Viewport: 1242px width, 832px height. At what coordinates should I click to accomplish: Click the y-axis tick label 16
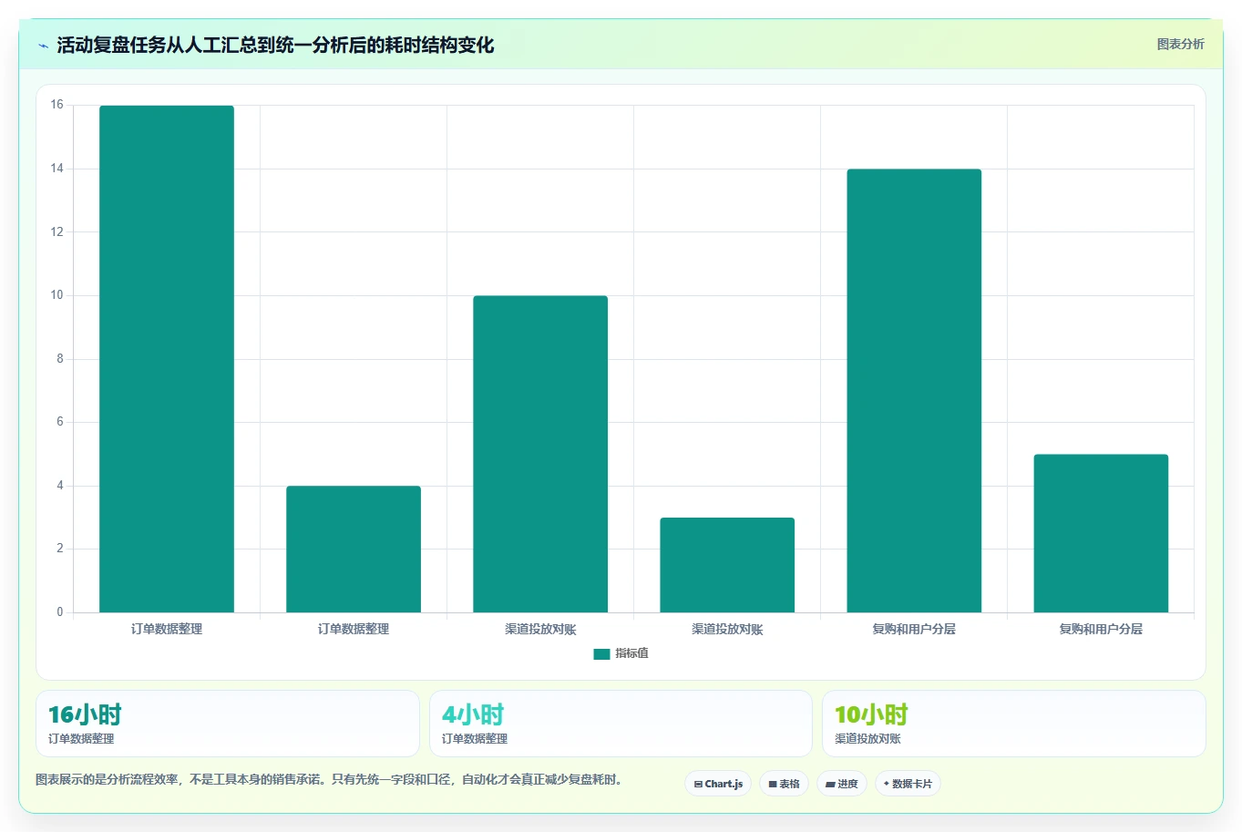point(57,105)
